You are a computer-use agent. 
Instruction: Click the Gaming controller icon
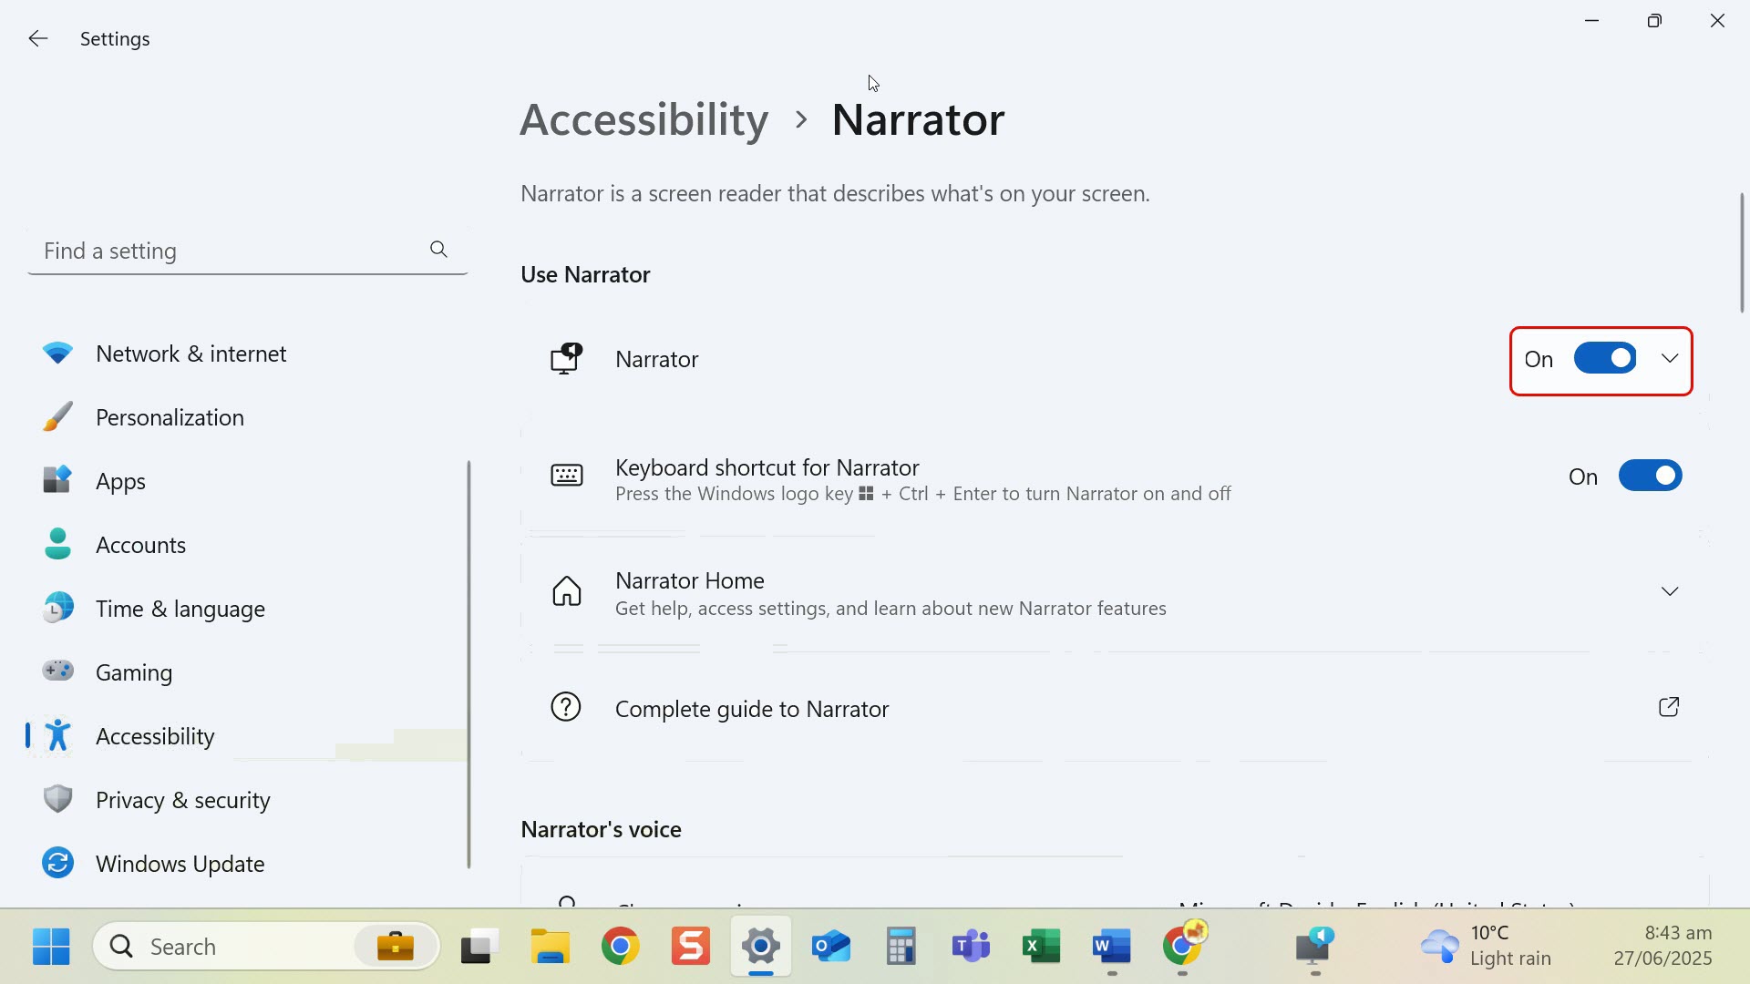57,671
